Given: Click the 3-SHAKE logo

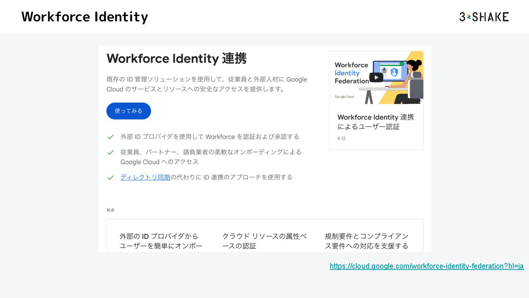Looking at the screenshot, I should pyautogui.click(x=484, y=17).
